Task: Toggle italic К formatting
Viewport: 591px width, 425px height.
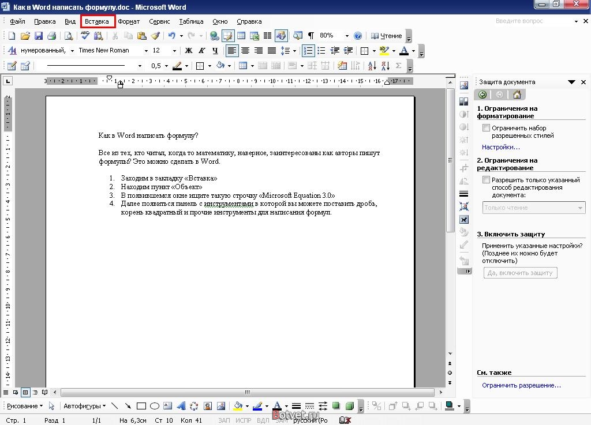Action: 201,50
